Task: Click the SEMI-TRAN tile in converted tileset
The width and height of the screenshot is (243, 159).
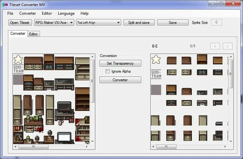Action: tap(156, 74)
